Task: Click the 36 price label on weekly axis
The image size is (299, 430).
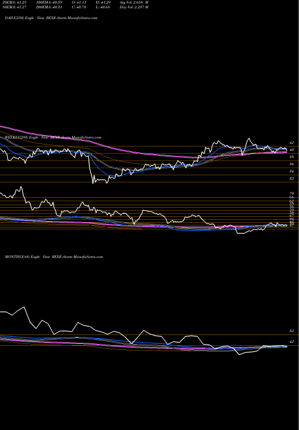Action: [x=292, y=164]
